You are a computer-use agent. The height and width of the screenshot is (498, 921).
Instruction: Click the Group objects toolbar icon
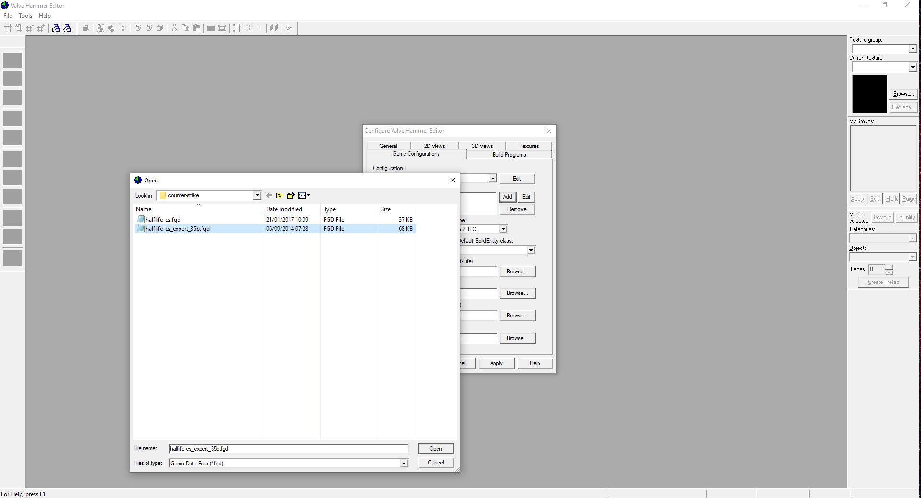[x=101, y=28]
